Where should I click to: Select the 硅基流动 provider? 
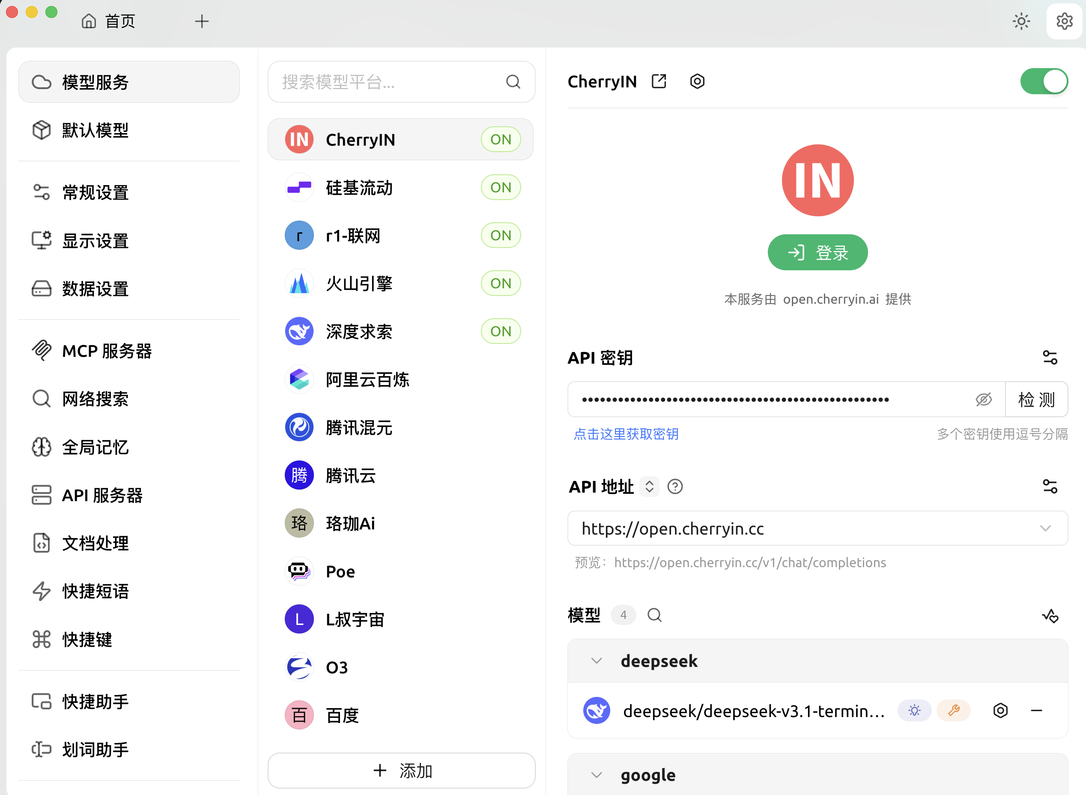point(400,187)
